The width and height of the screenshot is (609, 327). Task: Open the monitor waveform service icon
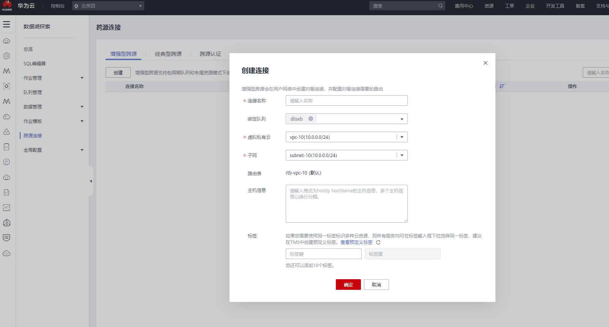click(x=6, y=208)
